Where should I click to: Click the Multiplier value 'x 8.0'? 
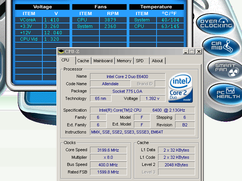(108, 158)
